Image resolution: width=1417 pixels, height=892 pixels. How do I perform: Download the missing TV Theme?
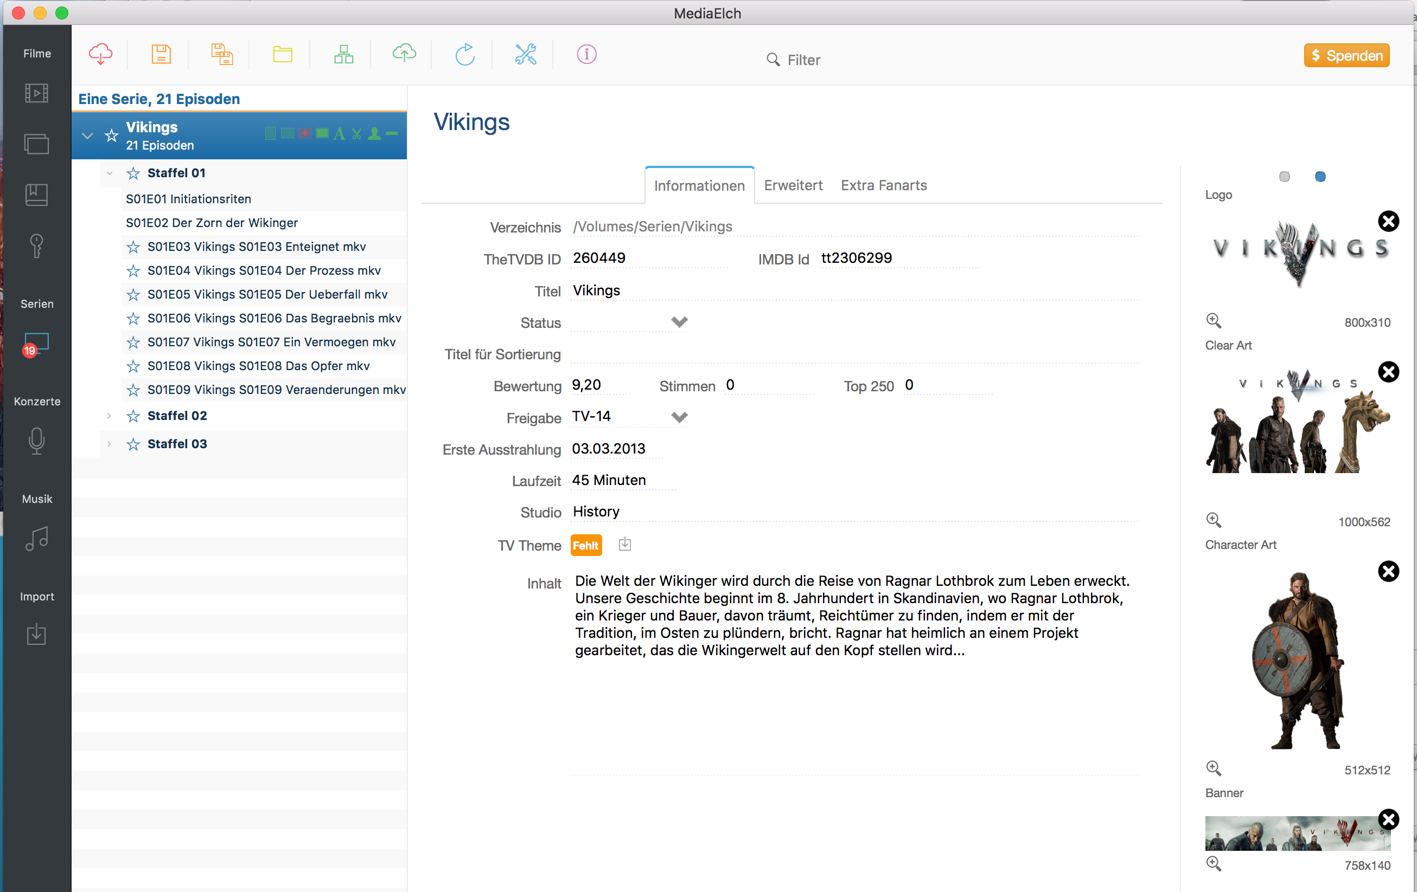[625, 545]
